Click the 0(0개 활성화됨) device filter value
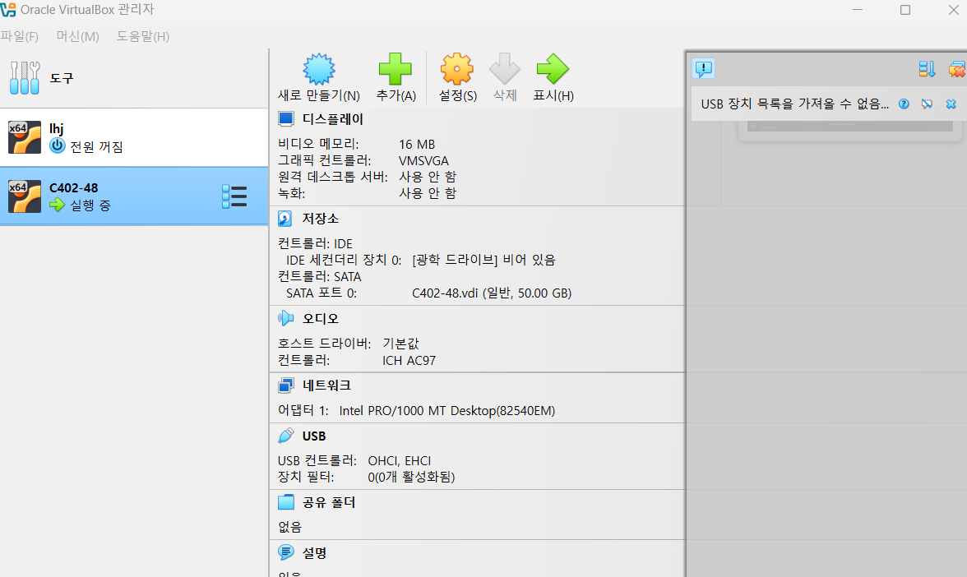 click(411, 477)
